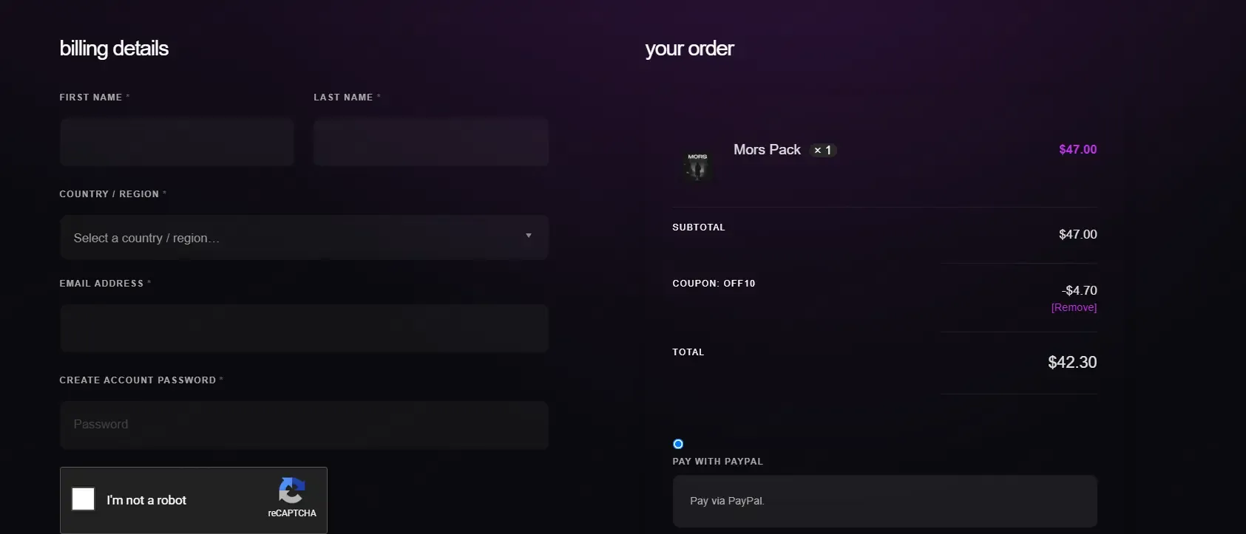Focus the First Name input field
This screenshot has width=1246, height=534.
pos(177,142)
